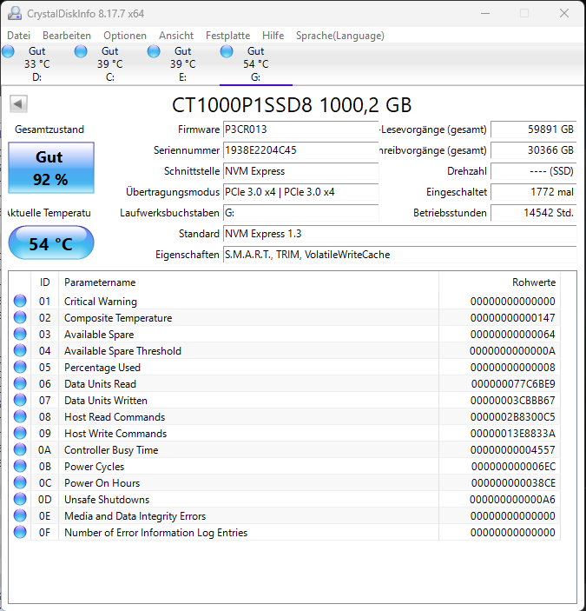Screen dimensions: 586x611
Task: Click the Betriebsstunden value 14542 Std.
Action: tap(533, 213)
